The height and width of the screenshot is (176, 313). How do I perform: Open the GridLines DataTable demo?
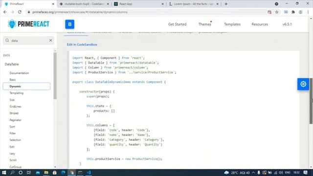point(15,107)
